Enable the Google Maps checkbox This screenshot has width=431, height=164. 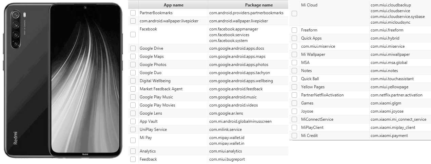click(133, 56)
